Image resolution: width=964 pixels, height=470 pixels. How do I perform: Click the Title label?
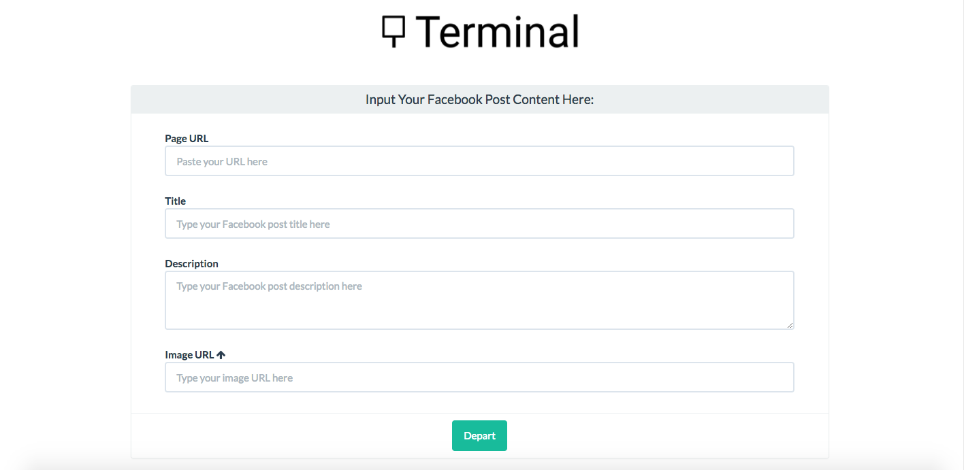tap(175, 201)
